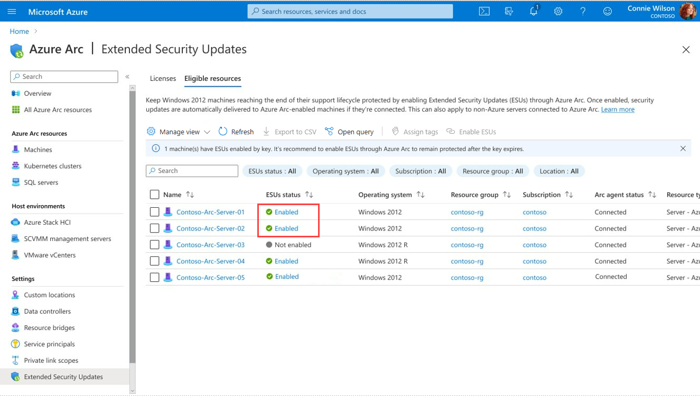
Task: Click Open query in the toolbar
Action: 349,132
